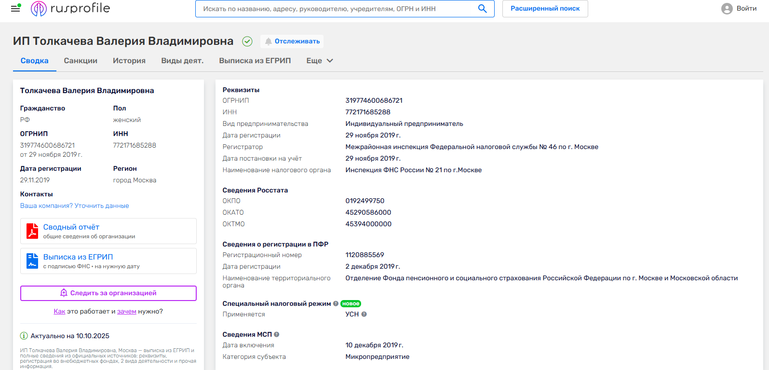Image resolution: width=769 pixels, height=370 pixels.
Task: Click the зачем link
Action: [x=127, y=312]
